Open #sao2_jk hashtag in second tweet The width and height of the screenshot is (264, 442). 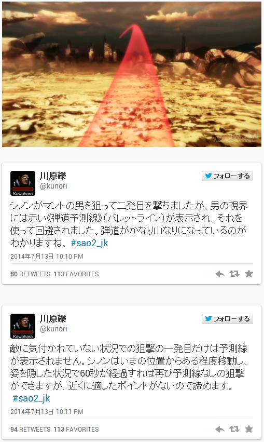click(32, 398)
